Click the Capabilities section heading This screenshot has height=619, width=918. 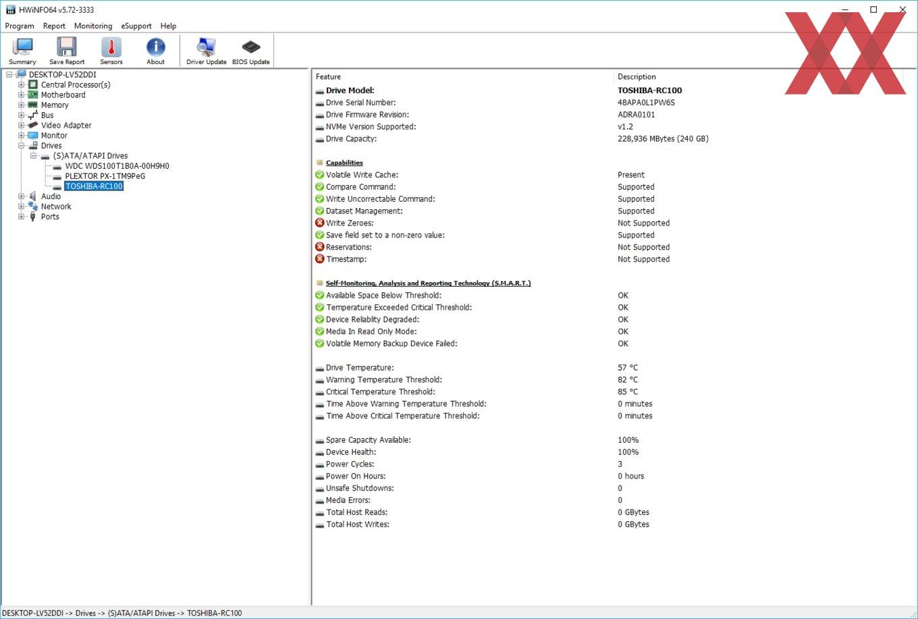coord(344,163)
